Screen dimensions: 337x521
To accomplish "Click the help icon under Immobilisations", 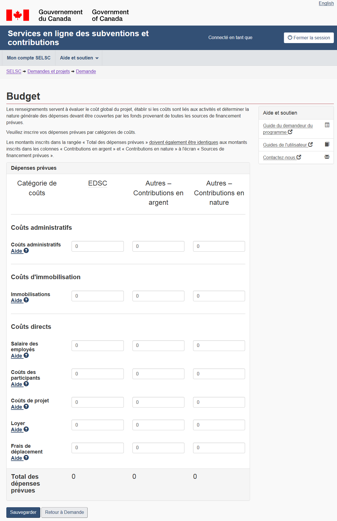I will pyautogui.click(x=26, y=300).
